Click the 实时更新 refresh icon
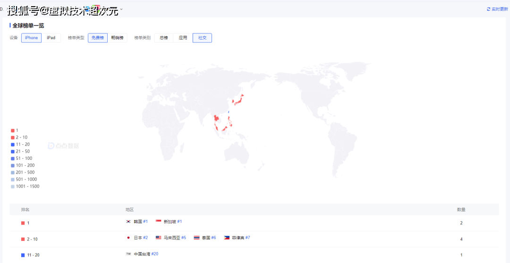This screenshot has width=510, height=263. (x=488, y=9)
